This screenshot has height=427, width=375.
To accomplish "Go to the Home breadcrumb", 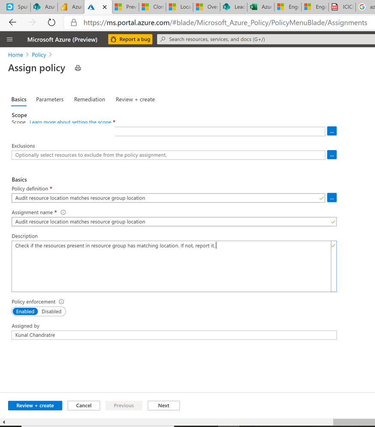I will [x=15, y=55].
